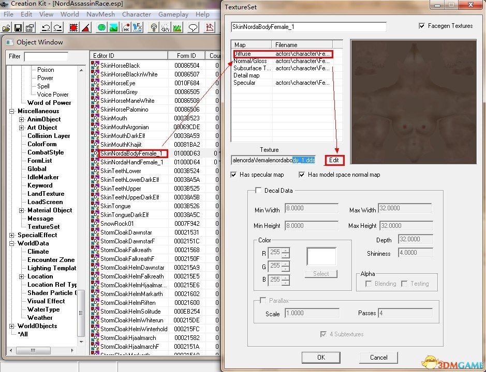Collapse the WorldData tree node
The height and width of the screenshot is (372, 486).
(12, 243)
